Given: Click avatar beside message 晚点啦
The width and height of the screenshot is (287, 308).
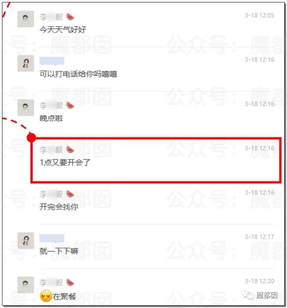Looking at the screenshot, I should pos(26,107).
